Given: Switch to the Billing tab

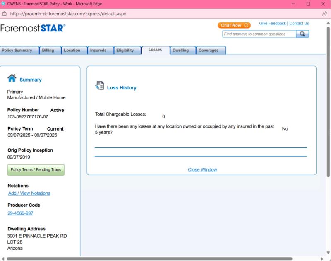Looking at the screenshot, I should click(48, 51).
